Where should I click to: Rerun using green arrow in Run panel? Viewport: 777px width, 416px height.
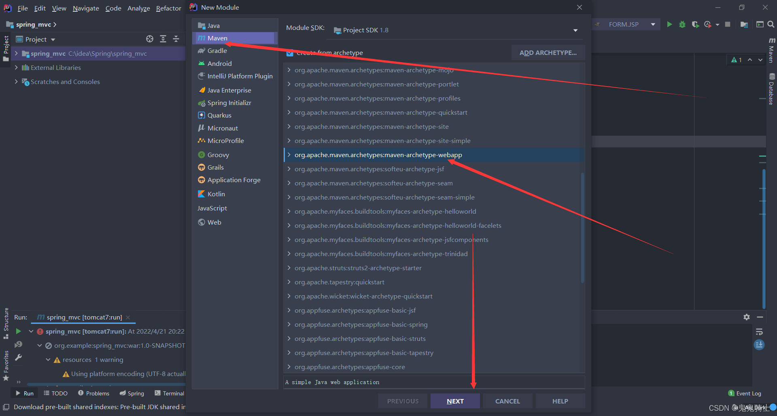click(18, 331)
